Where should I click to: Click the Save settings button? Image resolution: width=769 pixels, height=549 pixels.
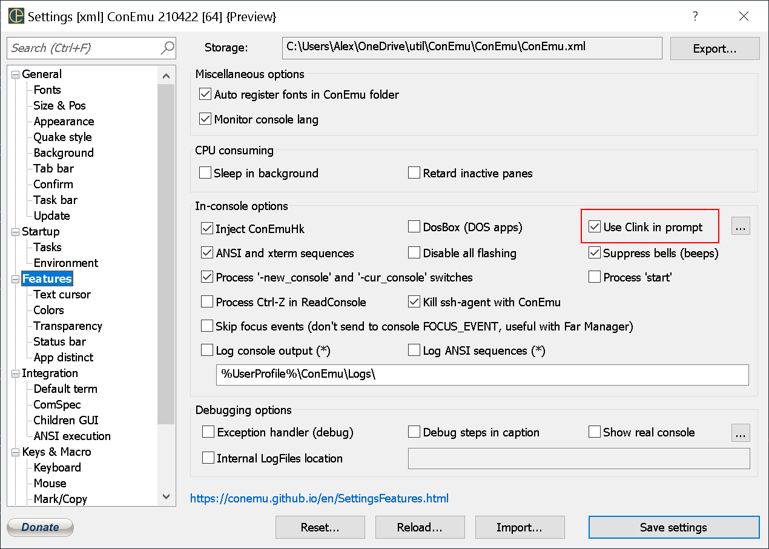[x=673, y=527]
